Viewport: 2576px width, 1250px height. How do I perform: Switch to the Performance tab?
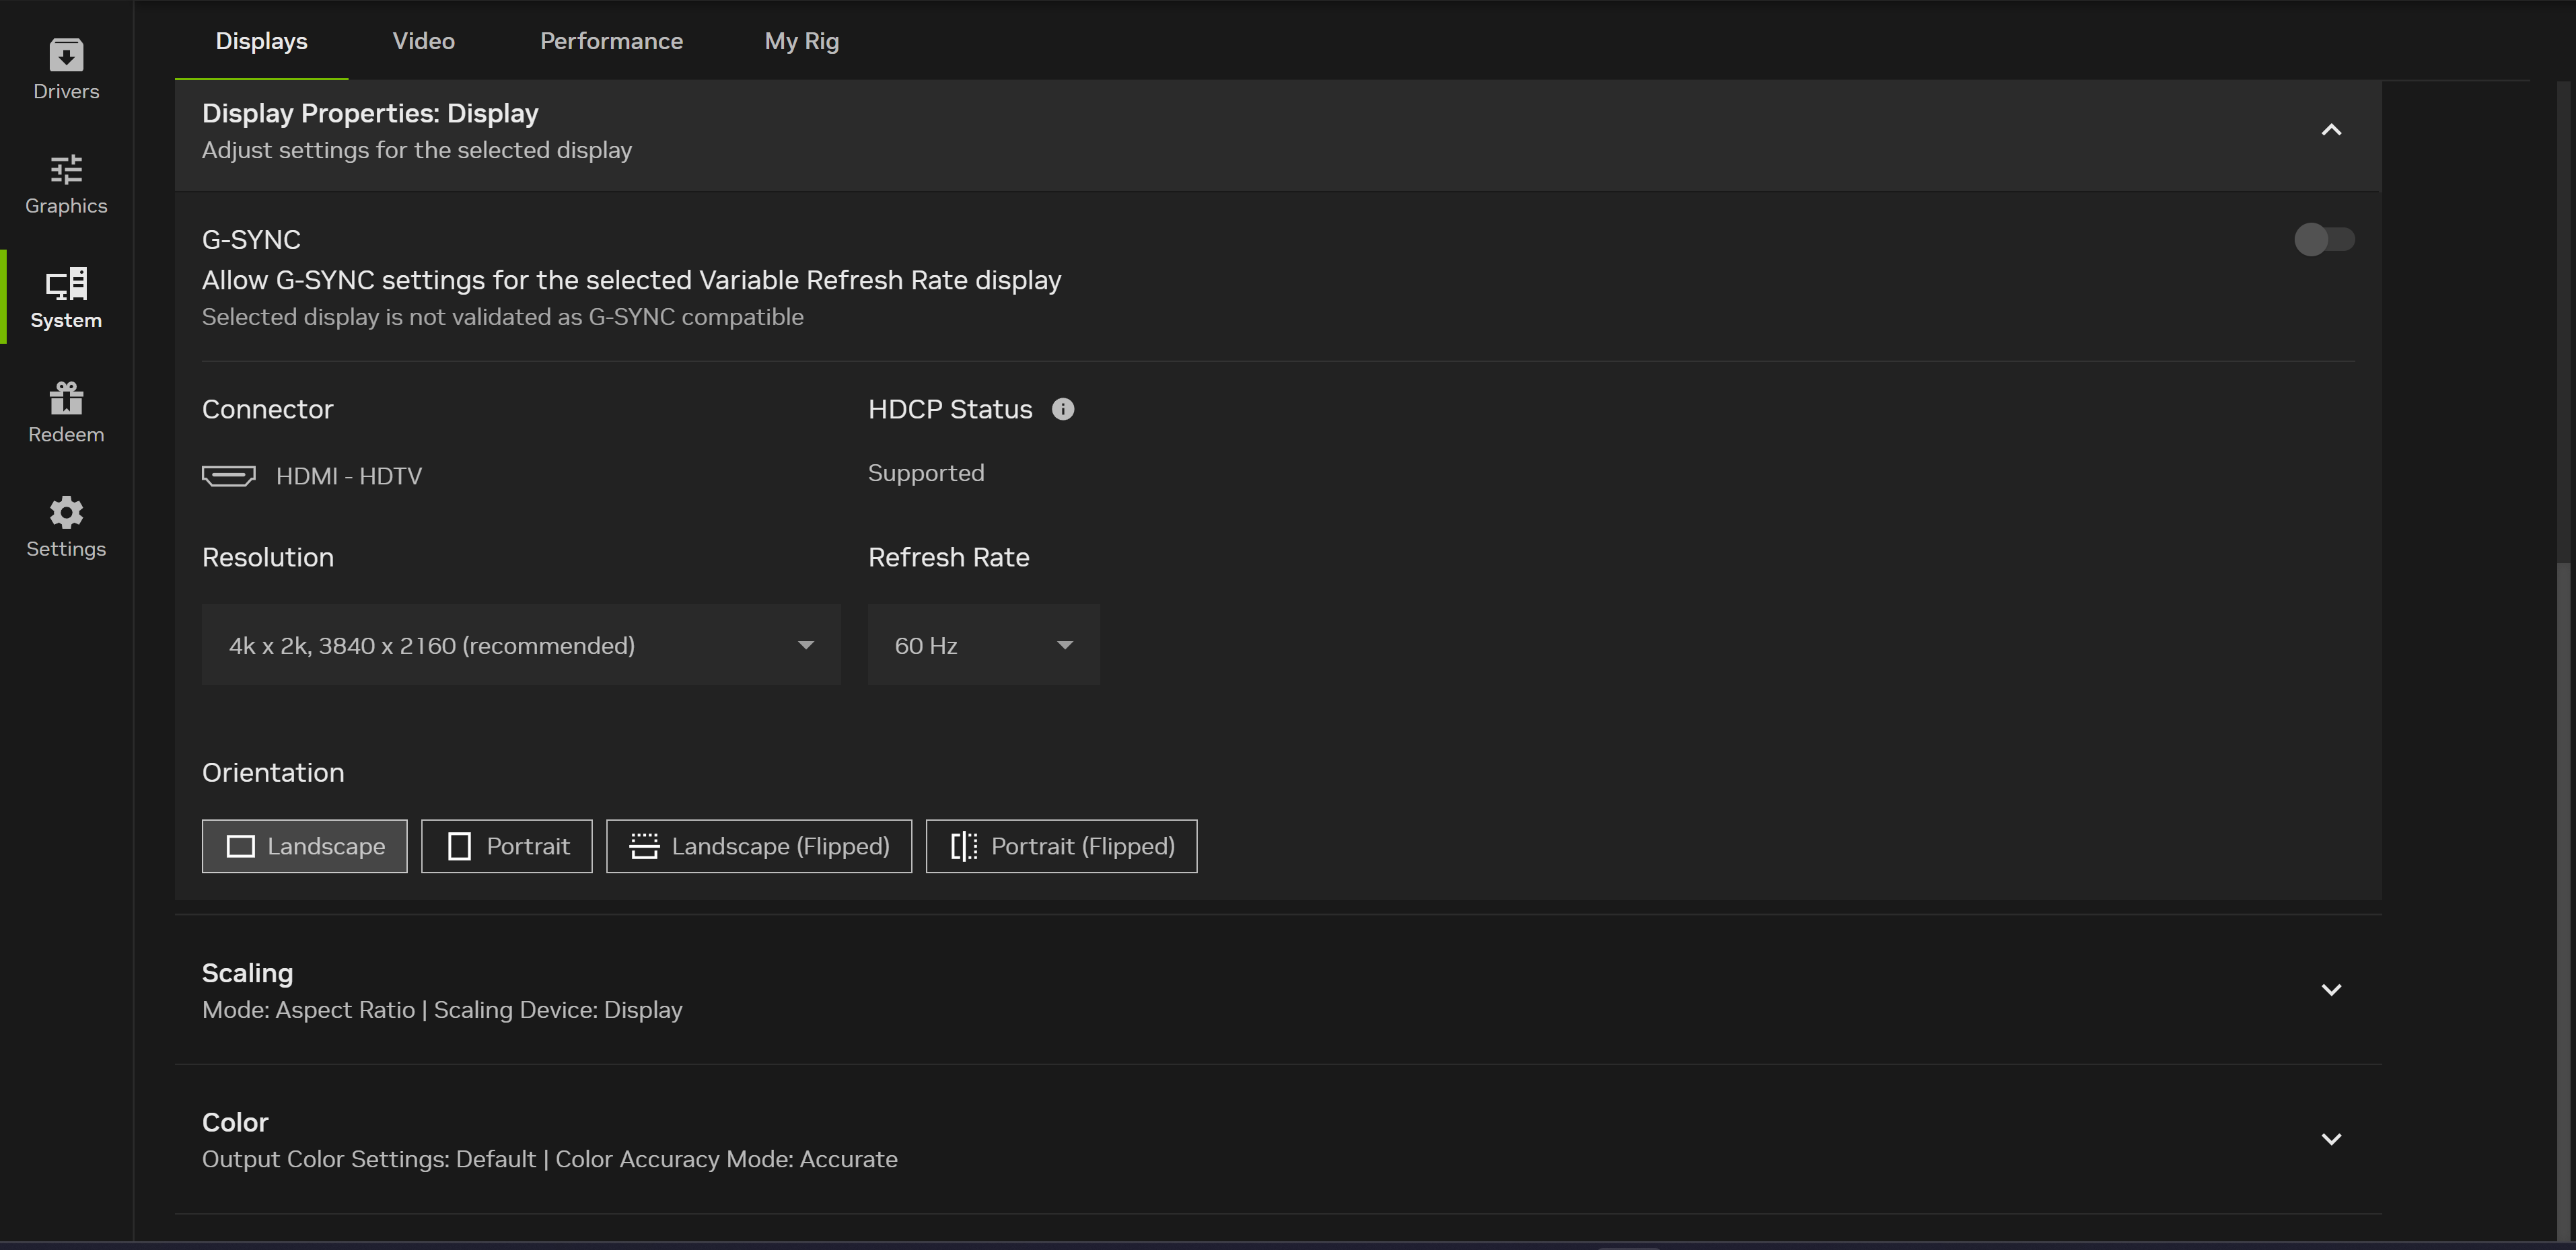611,41
